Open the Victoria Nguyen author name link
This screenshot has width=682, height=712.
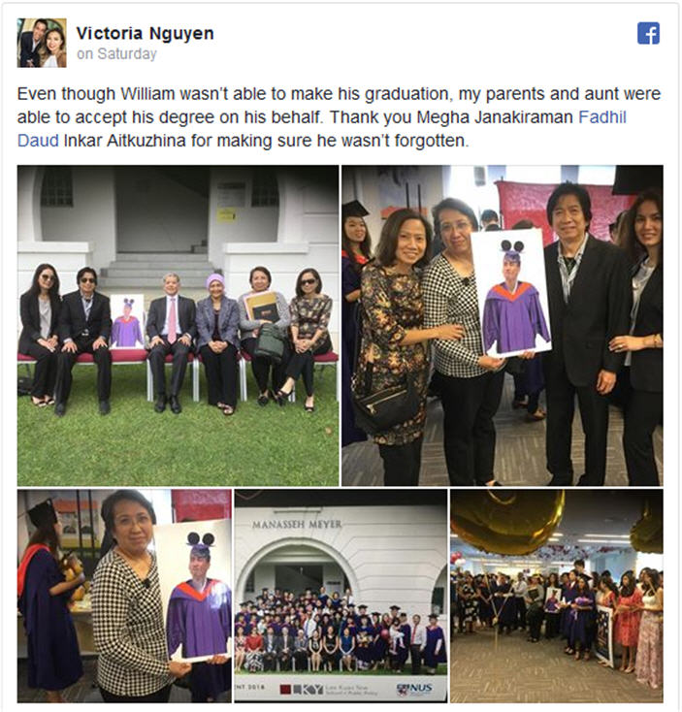coord(145,33)
